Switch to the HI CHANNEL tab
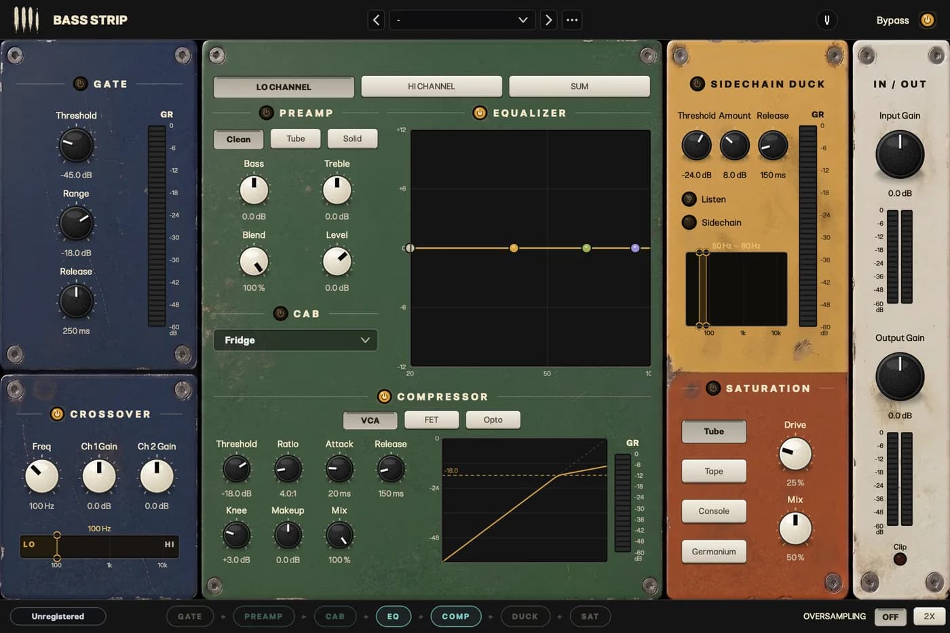950x633 pixels. (x=432, y=86)
